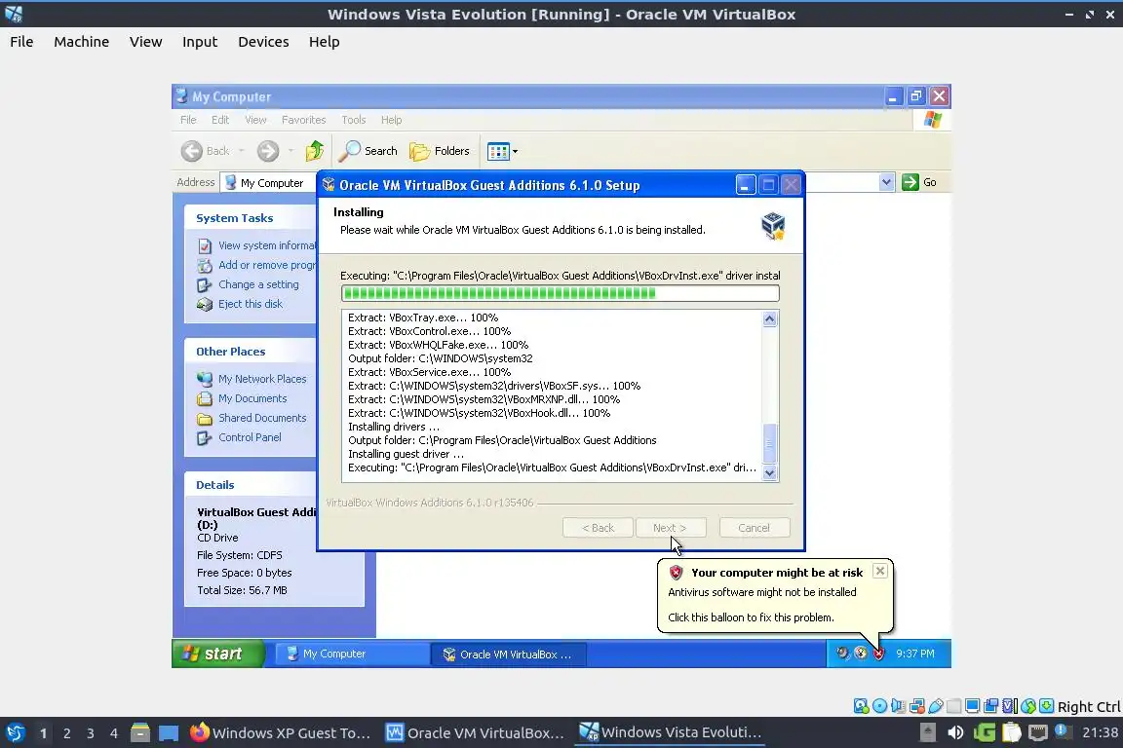Expand the Address bar dropdown arrow

click(887, 182)
